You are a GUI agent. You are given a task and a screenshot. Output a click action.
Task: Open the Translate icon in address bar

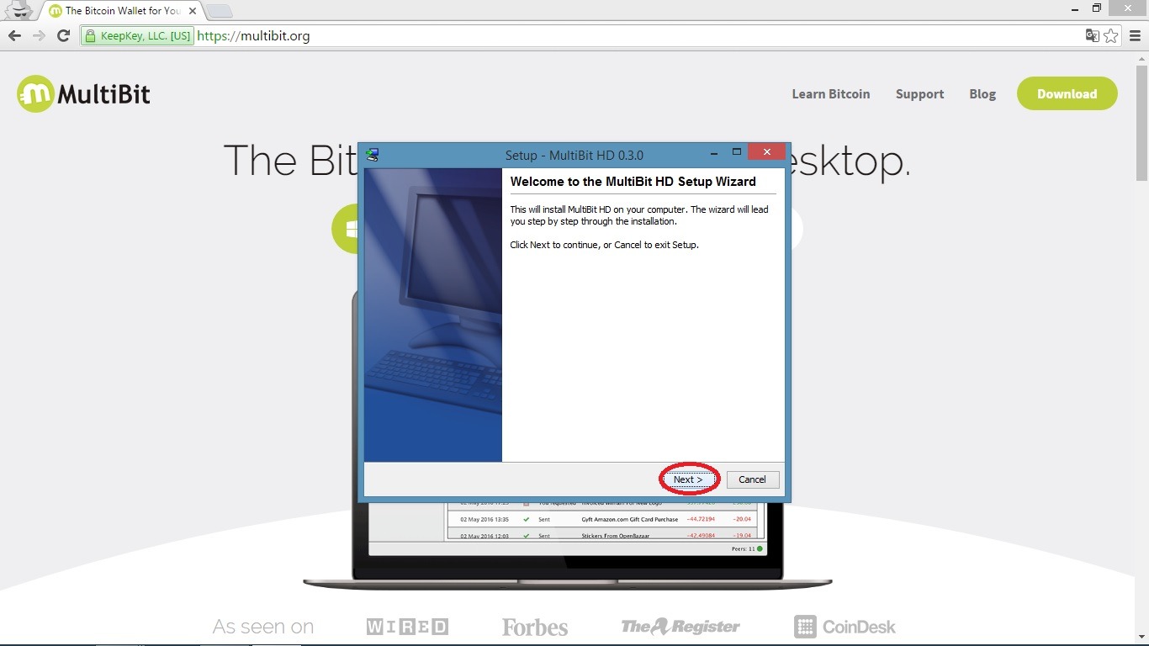pyautogui.click(x=1092, y=36)
